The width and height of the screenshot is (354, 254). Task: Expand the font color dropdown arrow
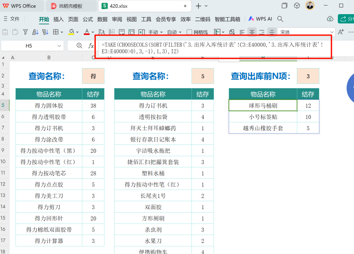pyautogui.click(x=93, y=32)
